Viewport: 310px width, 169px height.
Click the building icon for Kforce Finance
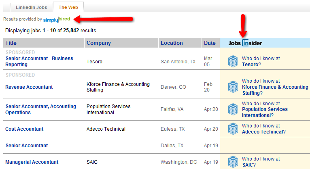pos(233,87)
